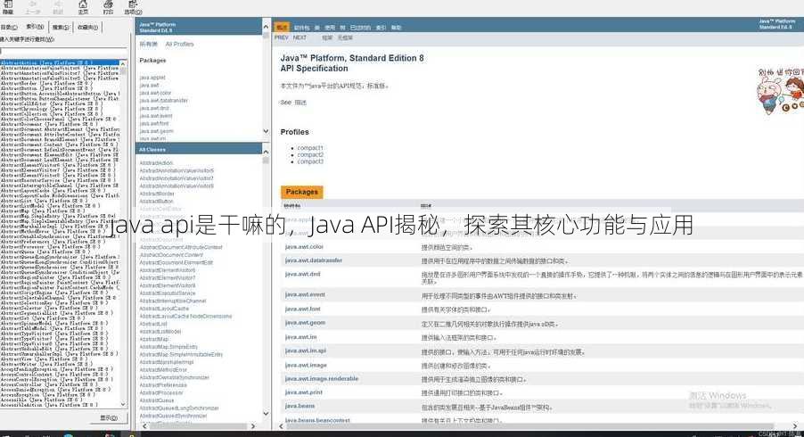This screenshot has height=437, width=804.
Task: Open java.awt.event in main packages table
Action: (x=305, y=295)
